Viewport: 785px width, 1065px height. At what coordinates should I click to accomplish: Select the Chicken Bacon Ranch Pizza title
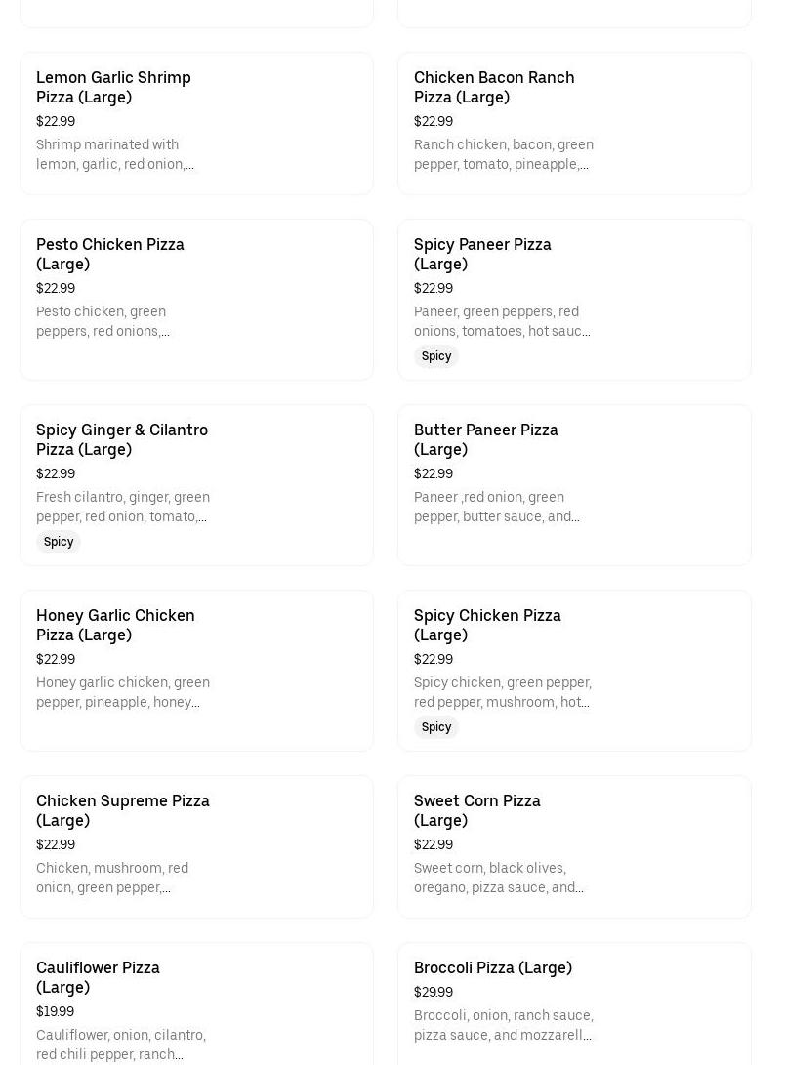493,87
